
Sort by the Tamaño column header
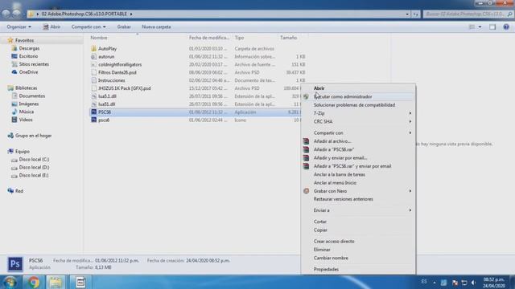tap(288, 38)
